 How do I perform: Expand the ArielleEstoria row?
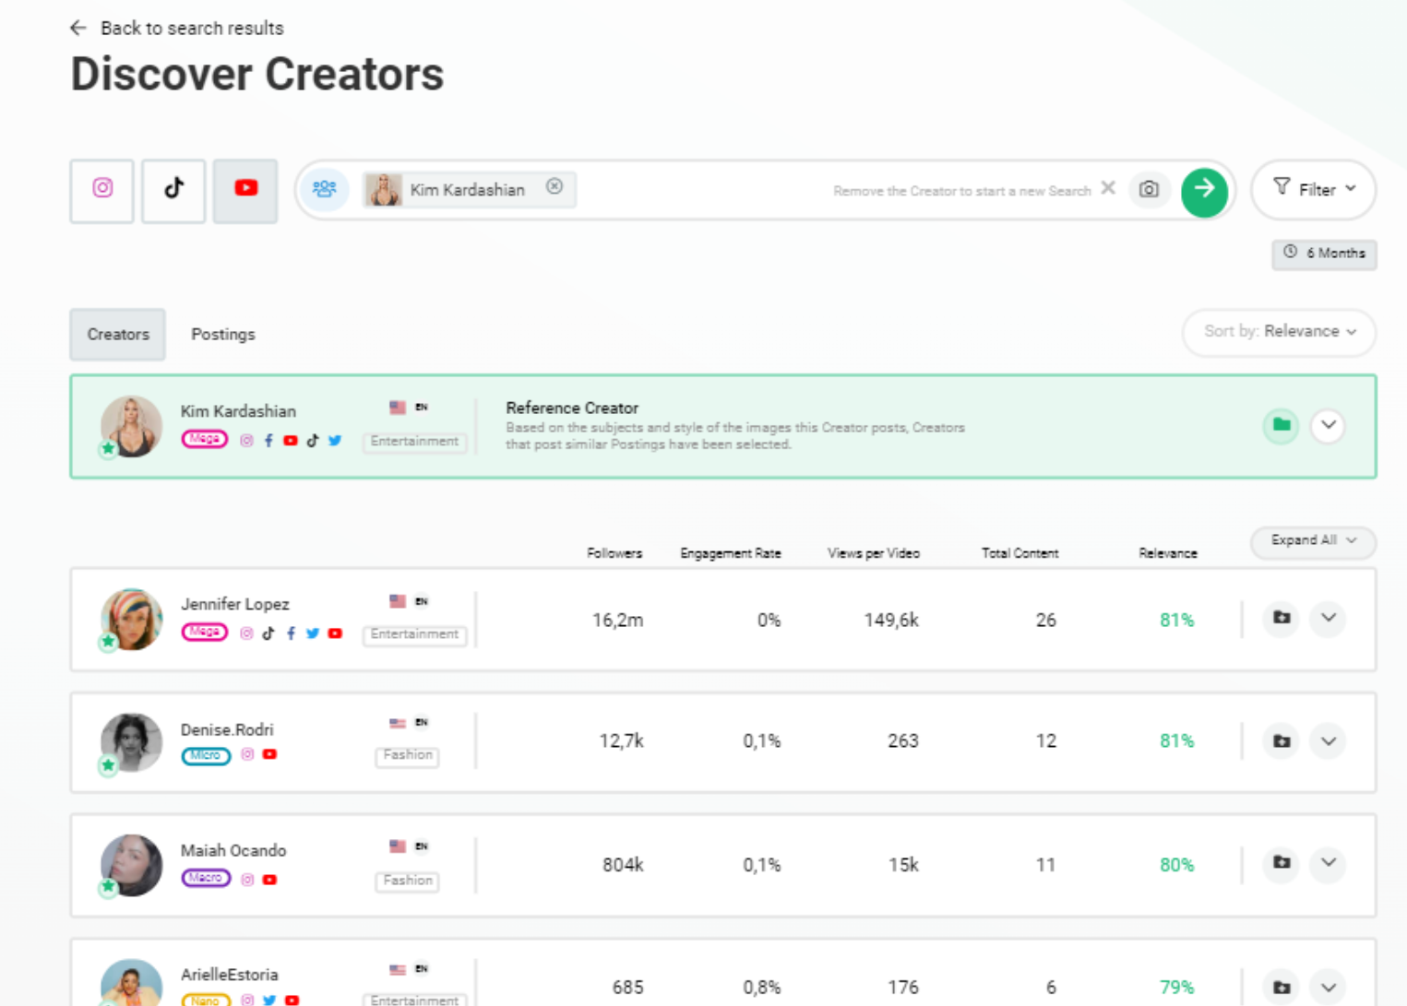1328,988
